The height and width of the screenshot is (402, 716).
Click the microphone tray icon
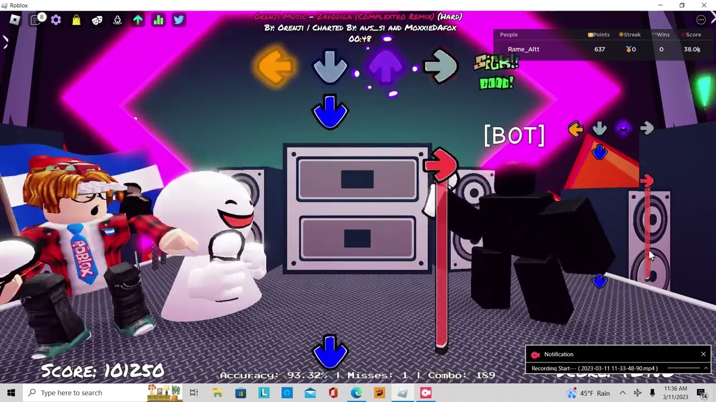click(x=652, y=393)
